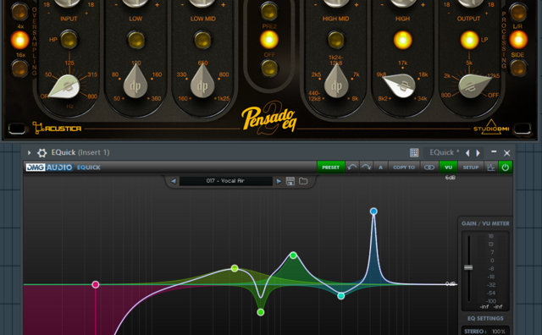Viewport: 542px width, 335px height.
Task: Open the PRESET panel tab
Action: point(331,167)
